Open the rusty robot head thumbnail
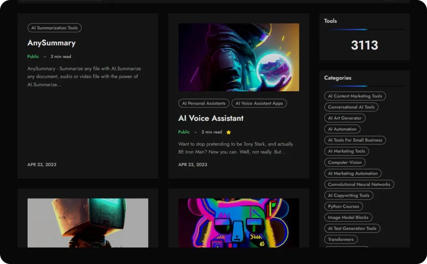427x264 pixels. coord(88,223)
